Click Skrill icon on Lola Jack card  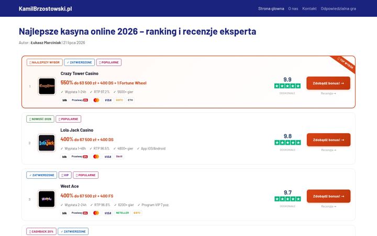[x=119, y=156]
